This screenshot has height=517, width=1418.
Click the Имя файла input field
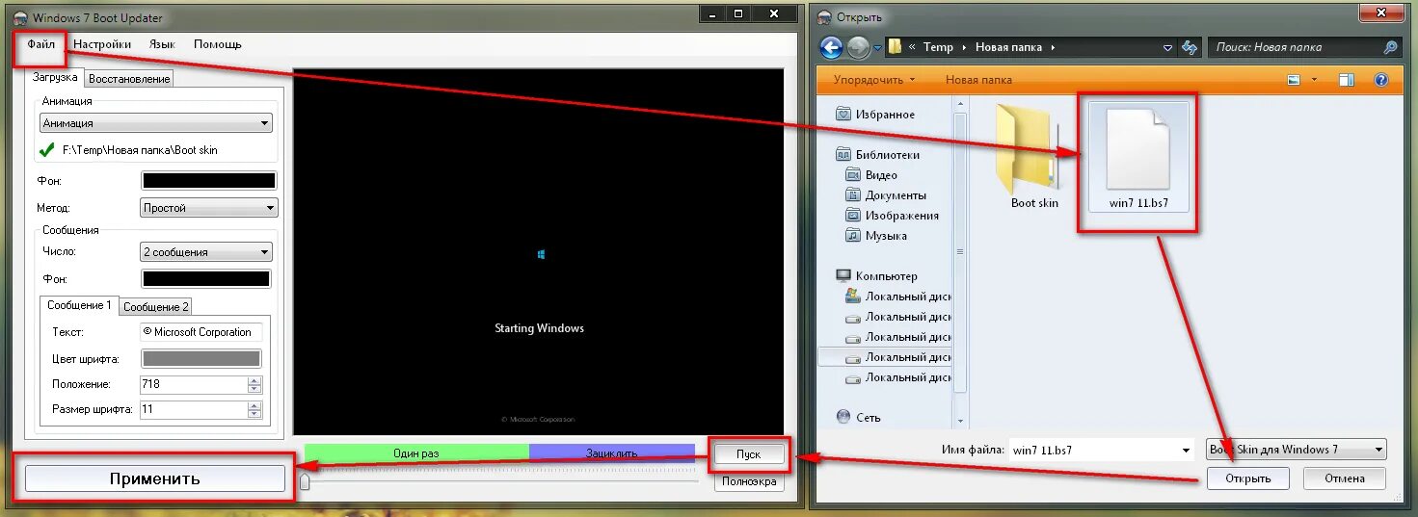1092,451
